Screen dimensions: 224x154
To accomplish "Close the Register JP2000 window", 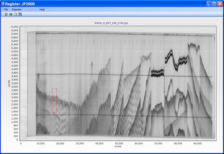I will 220,4.
